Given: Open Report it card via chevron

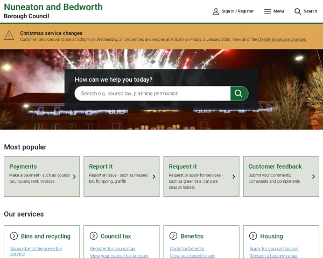Looking at the screenshot, I should (153, 176).
